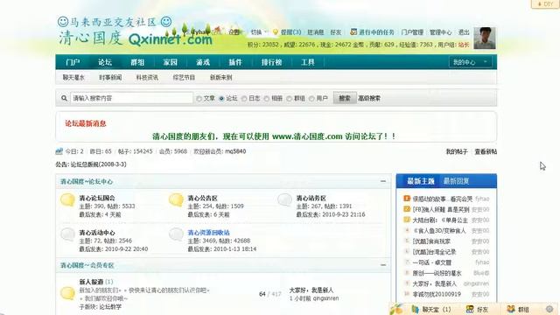Select the 用户 search radio button
Screen dimensions: 560x315
coord(311,99)
